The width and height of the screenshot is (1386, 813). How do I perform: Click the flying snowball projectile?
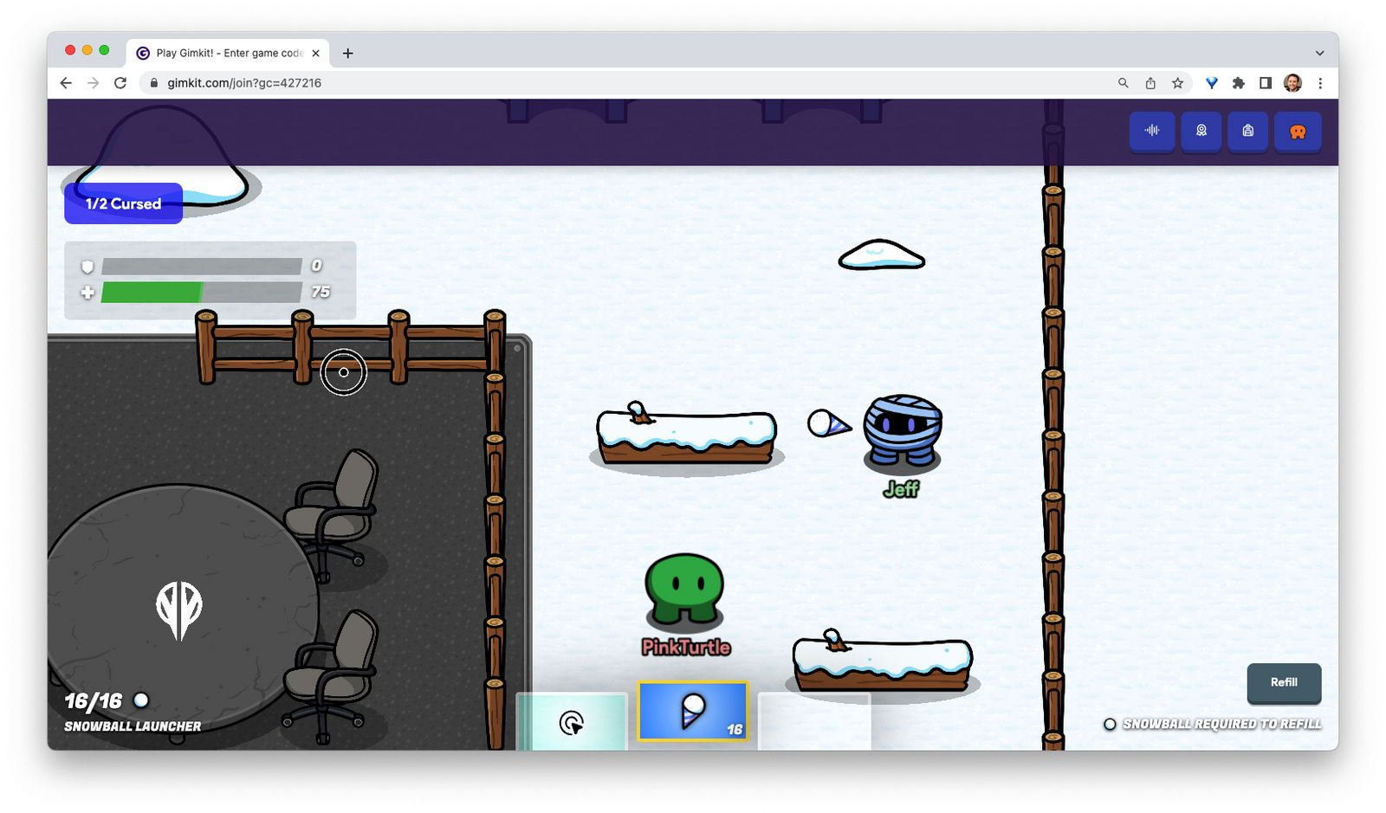tap(829, 423)
